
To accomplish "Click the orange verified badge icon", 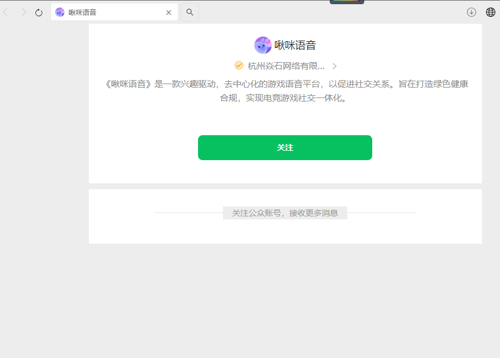I will (239, 66).
